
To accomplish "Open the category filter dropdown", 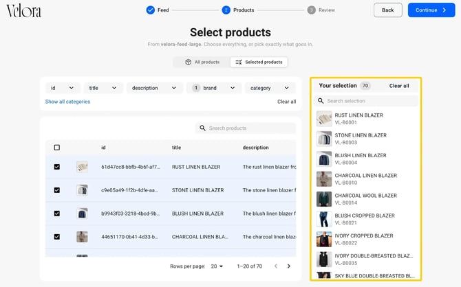I will [270, 88].
